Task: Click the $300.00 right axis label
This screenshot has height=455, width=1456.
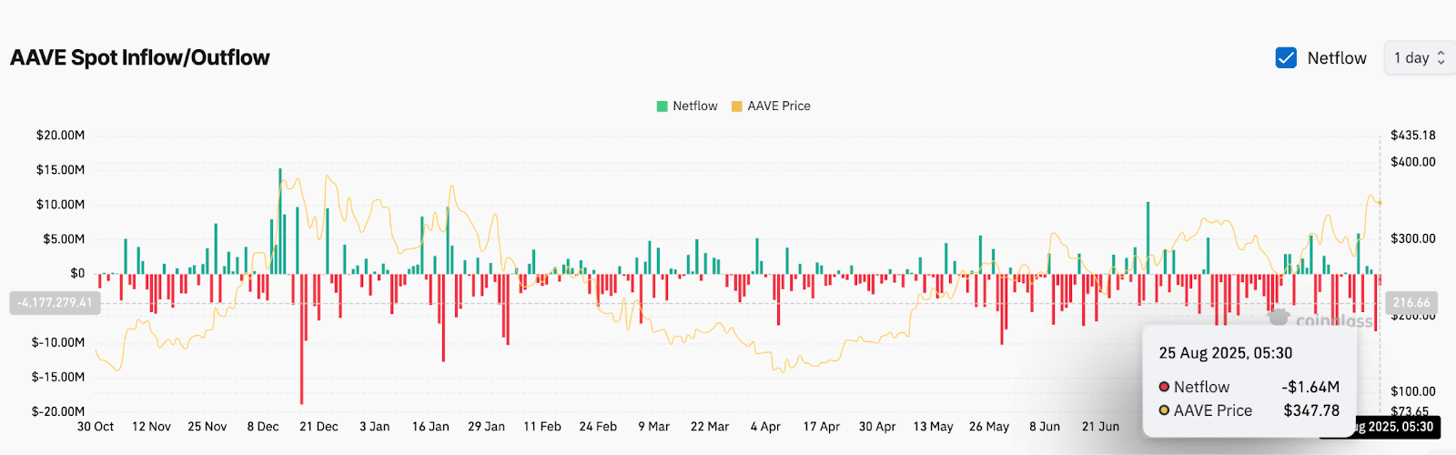Action: point(1413,238)
